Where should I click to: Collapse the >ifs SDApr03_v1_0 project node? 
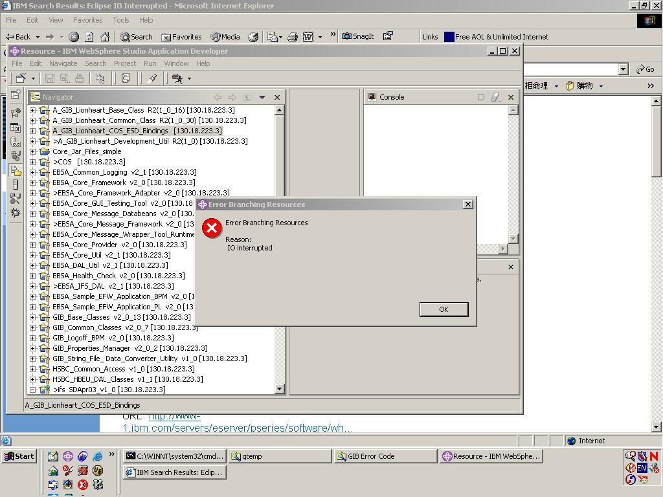(x=32, y=390)
